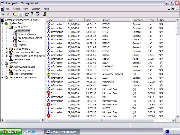
Task: Select the System log icon
Action: pyautogui.click(x=15, y=45)
